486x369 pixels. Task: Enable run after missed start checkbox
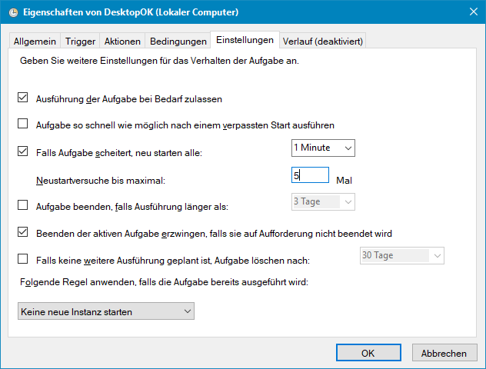point(22,123)
